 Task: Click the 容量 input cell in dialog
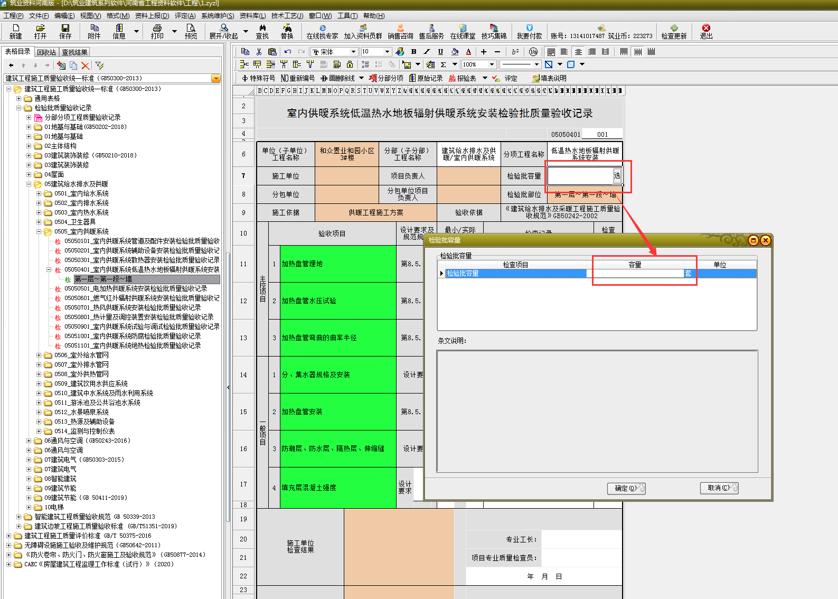635,274
